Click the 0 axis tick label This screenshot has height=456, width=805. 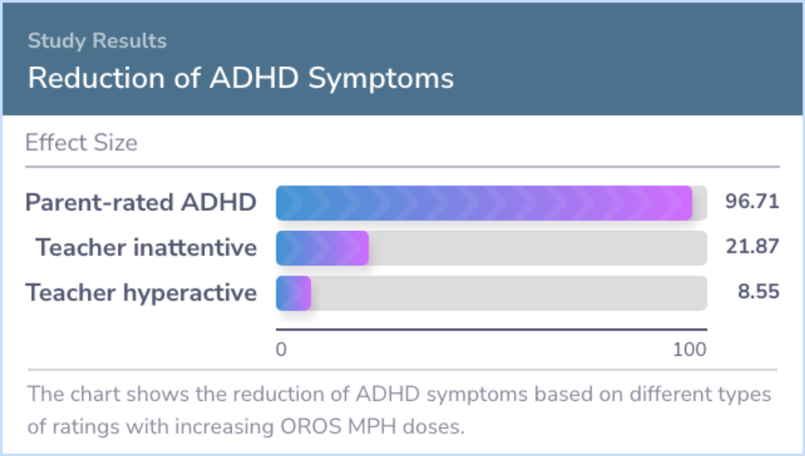click(x=281, y=349)
